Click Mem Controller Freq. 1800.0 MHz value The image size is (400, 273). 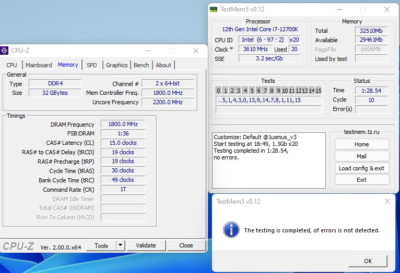[x=168, y=93]
